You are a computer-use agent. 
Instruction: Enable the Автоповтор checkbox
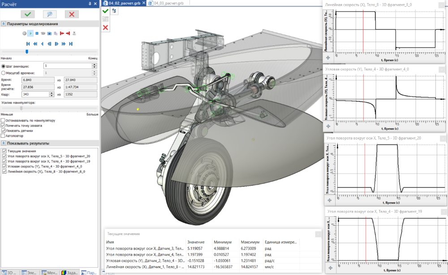3,135
